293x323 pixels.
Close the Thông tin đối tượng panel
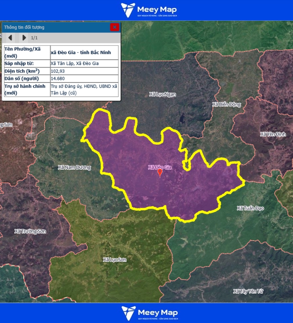tap(114, 27)
